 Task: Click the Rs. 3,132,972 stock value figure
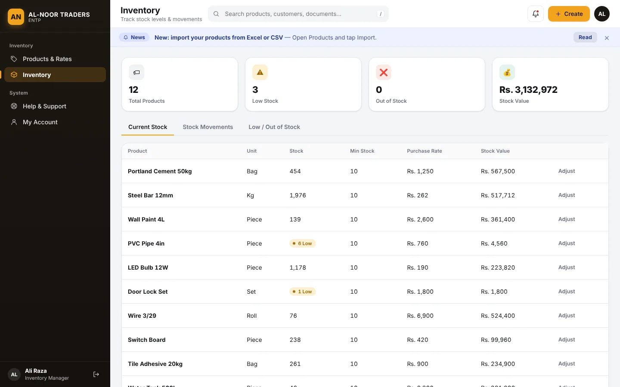coord(528,89)
